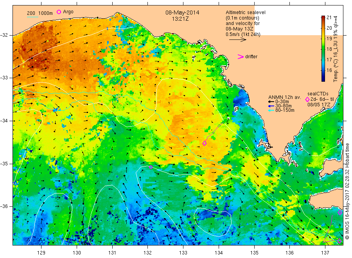The height and width of the screenshot is (258, 352).
Task: Click the 'sealCTDs' legend heading
Action: (318, 94)
